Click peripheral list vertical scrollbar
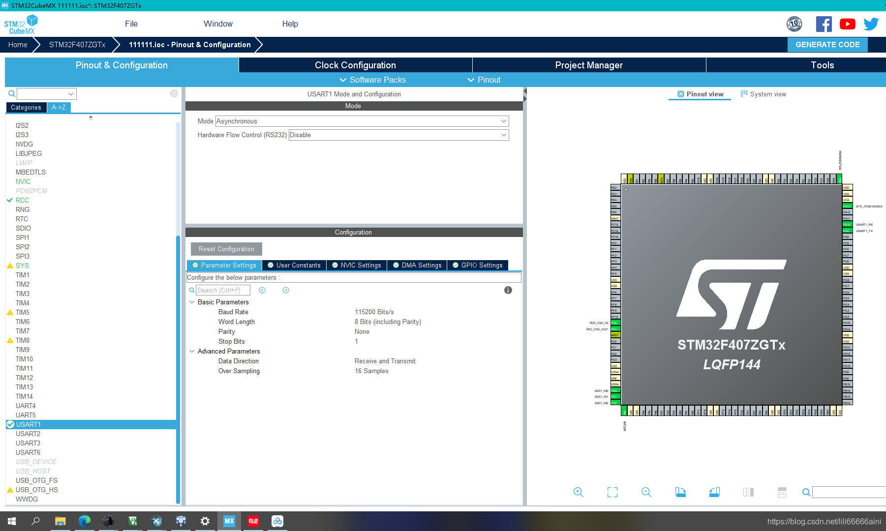 (x=178, y=369)
